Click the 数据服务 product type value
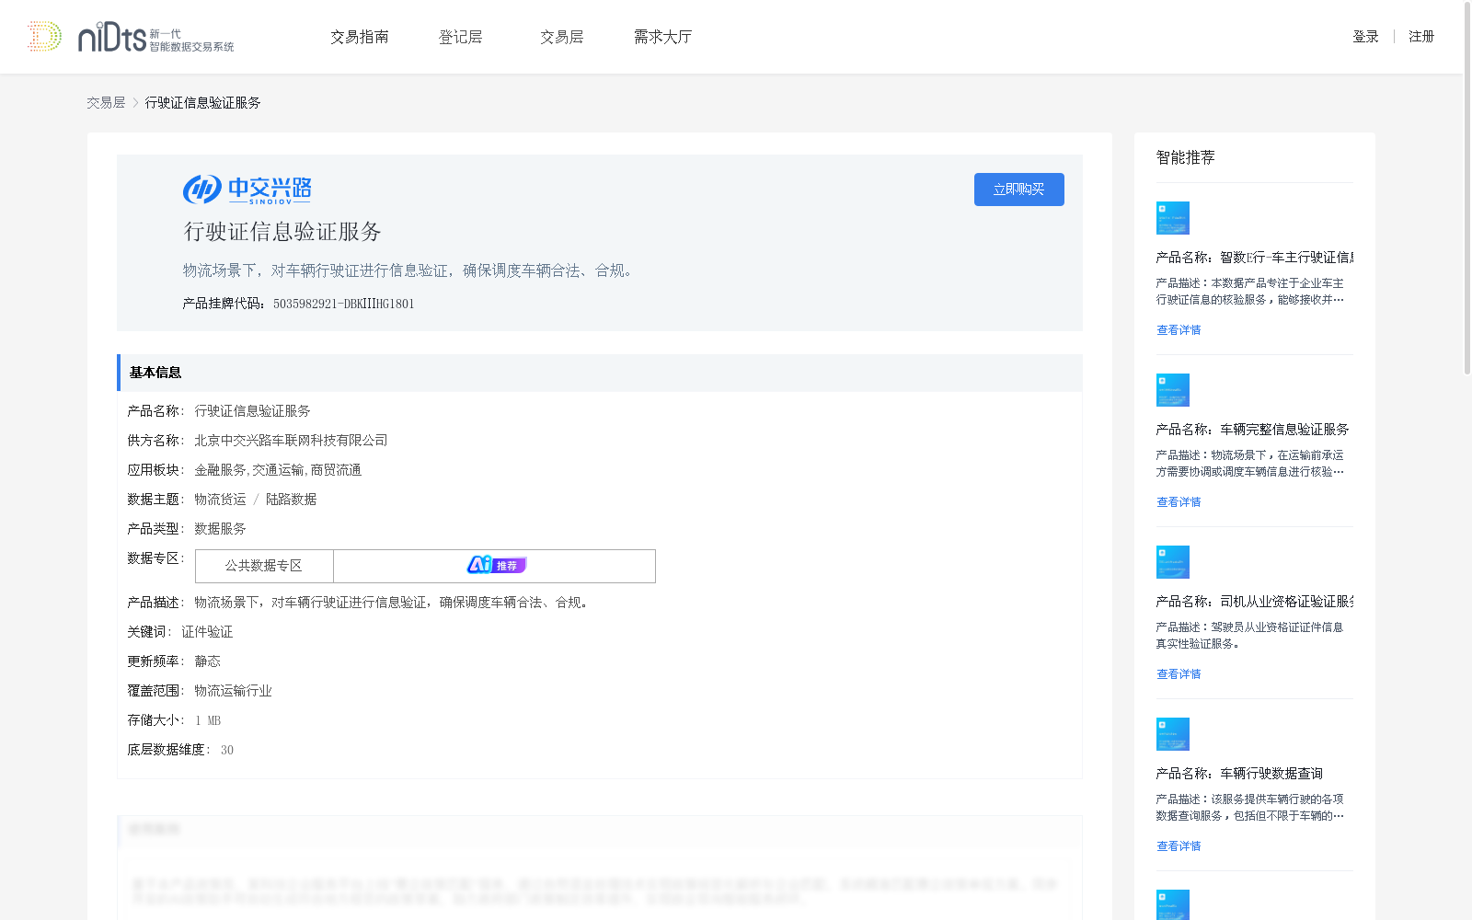Image resolution: width=1472 pixels, height=920 pixels. pyautogui.click(x=220, y=529)
